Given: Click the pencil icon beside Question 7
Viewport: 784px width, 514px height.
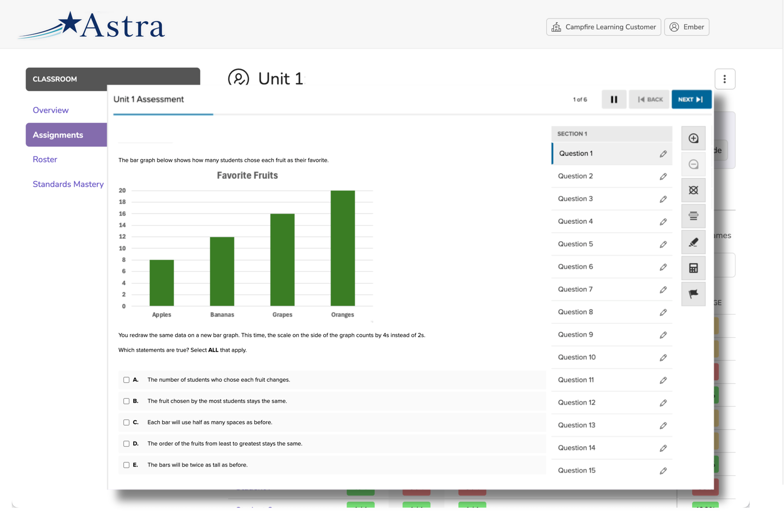Looking at the screenshot, I should (663, 290).
